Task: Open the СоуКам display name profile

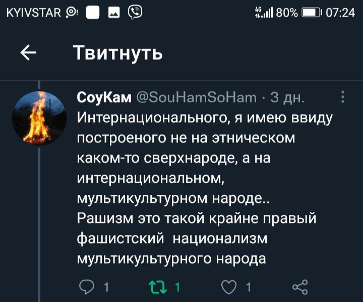Action: click(x=103, y=97)
